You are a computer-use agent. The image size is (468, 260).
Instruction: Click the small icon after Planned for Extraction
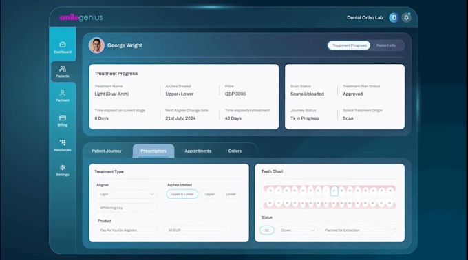coord(395,230)
